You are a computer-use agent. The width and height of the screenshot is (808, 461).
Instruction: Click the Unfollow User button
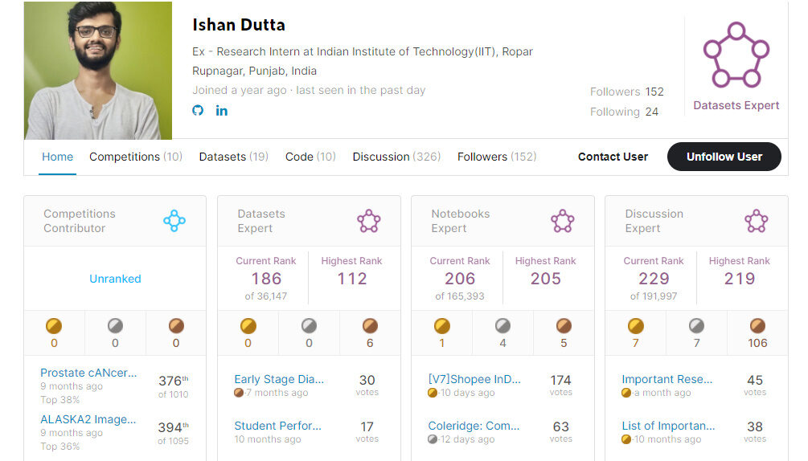click(724, 157)
